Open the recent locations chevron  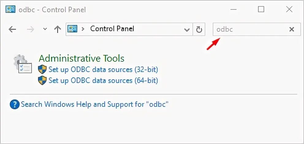pos(45,29)
